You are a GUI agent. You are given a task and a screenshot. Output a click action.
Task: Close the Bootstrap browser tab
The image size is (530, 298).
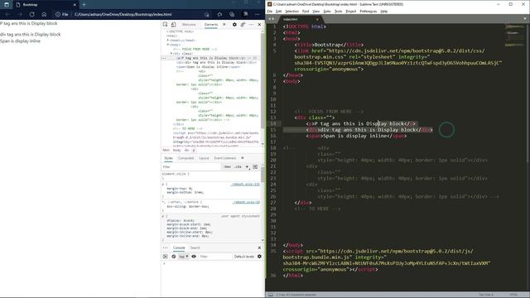pyautogui.click(x=75, y=5)
